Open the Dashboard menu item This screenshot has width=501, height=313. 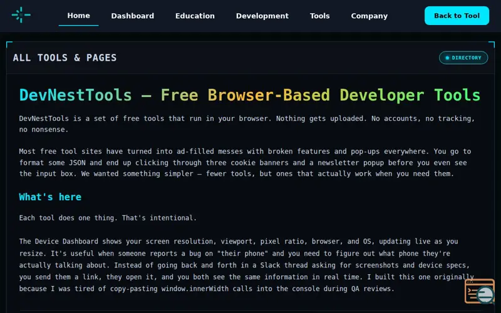click(133, 16)
